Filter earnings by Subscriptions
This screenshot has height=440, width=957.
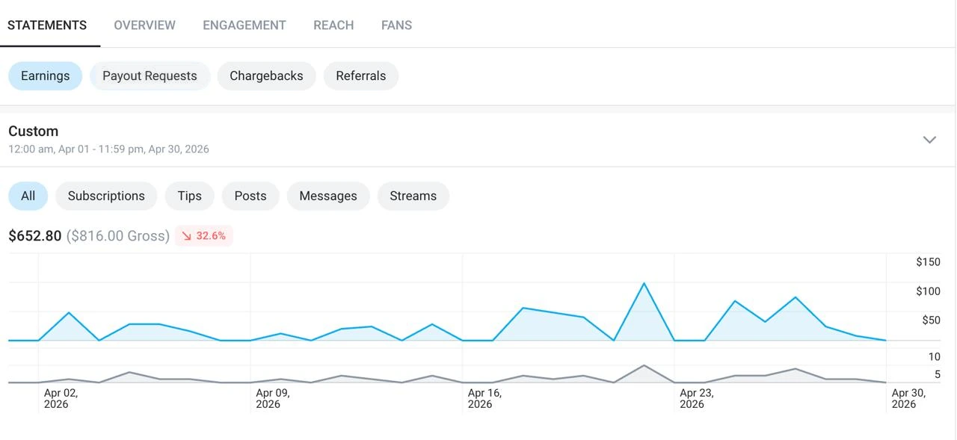point(106,196)
